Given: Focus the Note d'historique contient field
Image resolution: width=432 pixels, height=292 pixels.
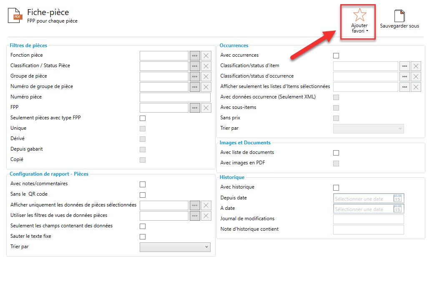Looking at the screenshot, I should tap(368, 230).
